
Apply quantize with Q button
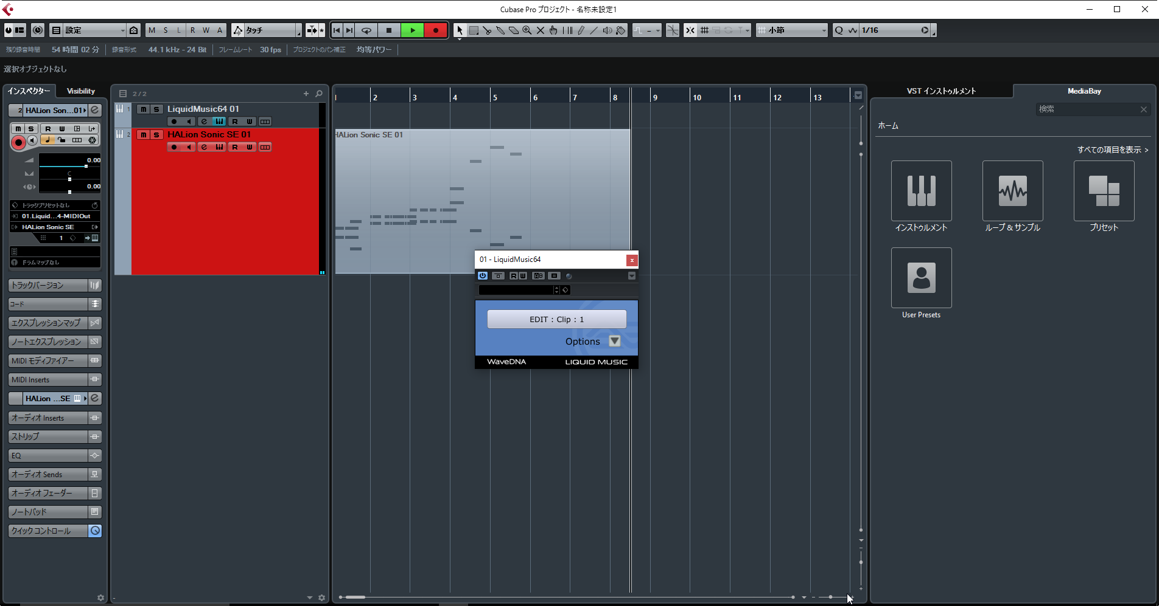pos(839,30)
